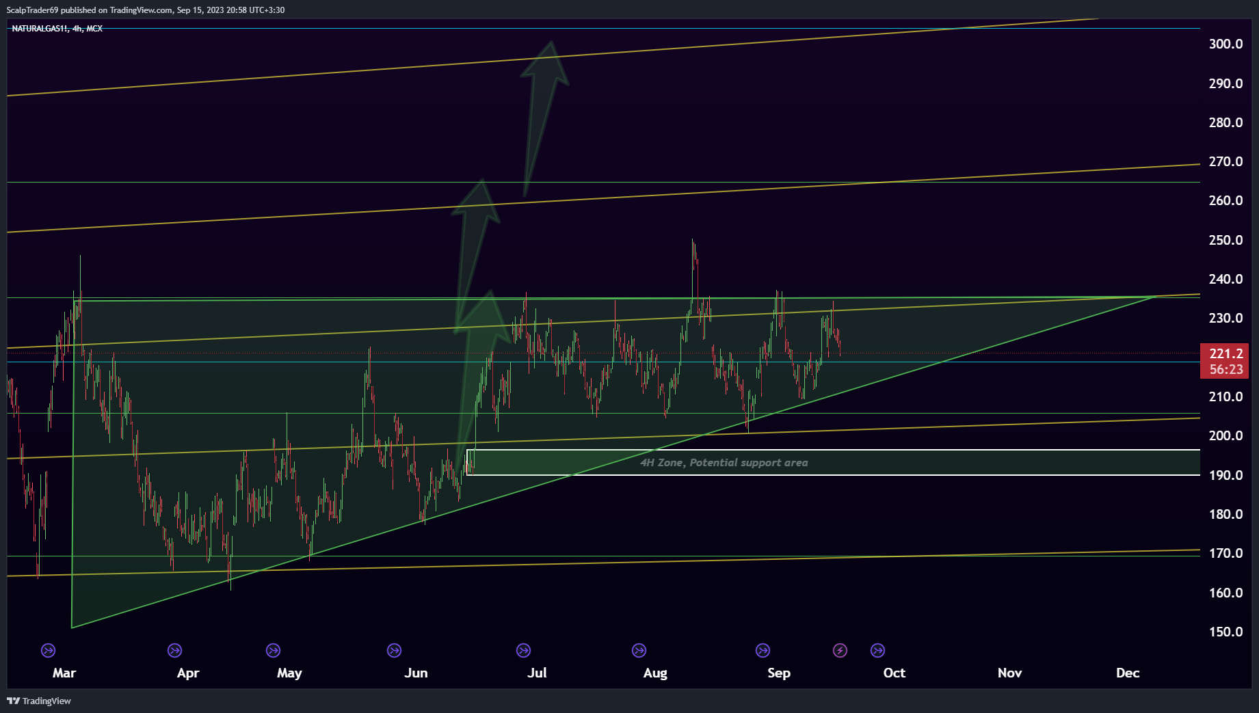Click the Sep label on time axis

[x=779, y=673]
